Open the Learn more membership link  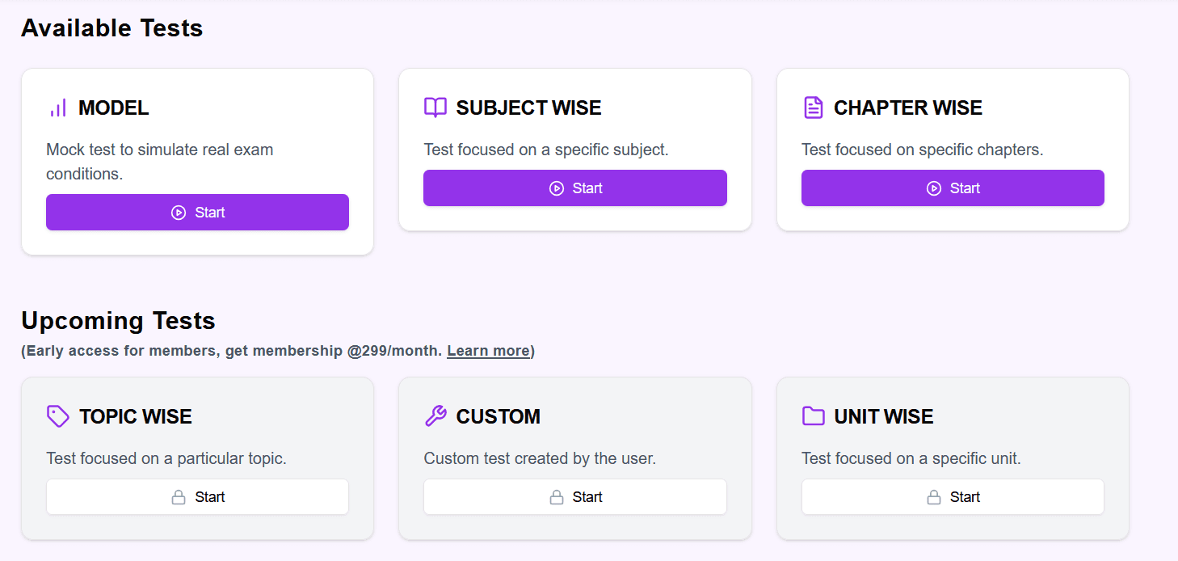click(488, 351)
